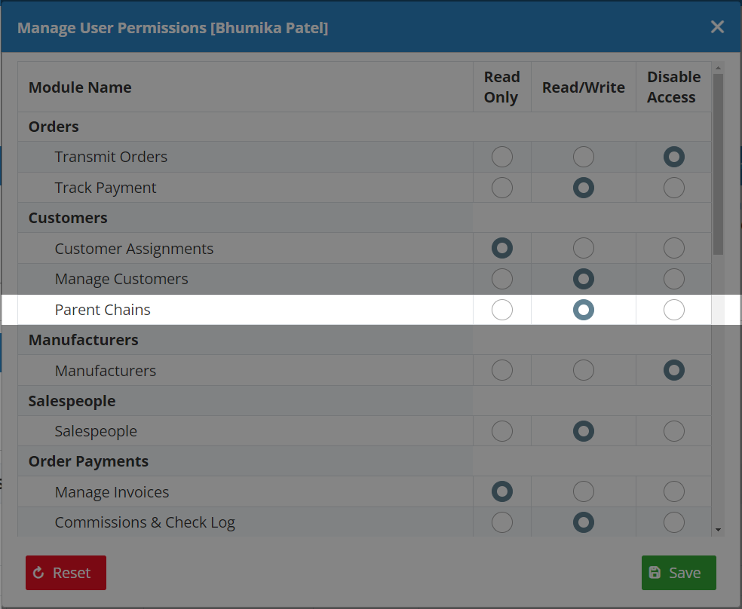742x609 pixels.
Task: Set Manage Customers to Read Only
Action: (501, 279)
